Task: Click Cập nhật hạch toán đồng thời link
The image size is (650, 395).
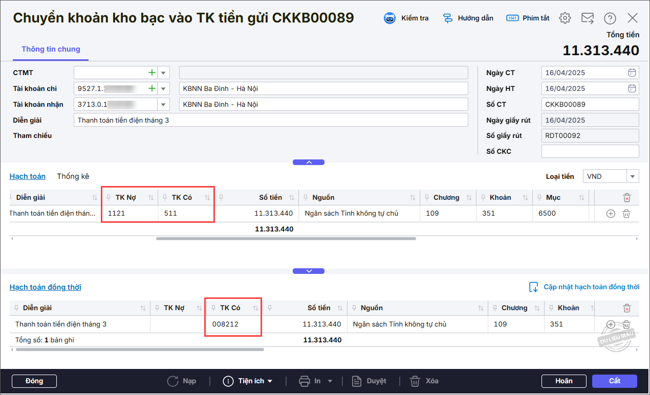Action: [x=592, y=287]
